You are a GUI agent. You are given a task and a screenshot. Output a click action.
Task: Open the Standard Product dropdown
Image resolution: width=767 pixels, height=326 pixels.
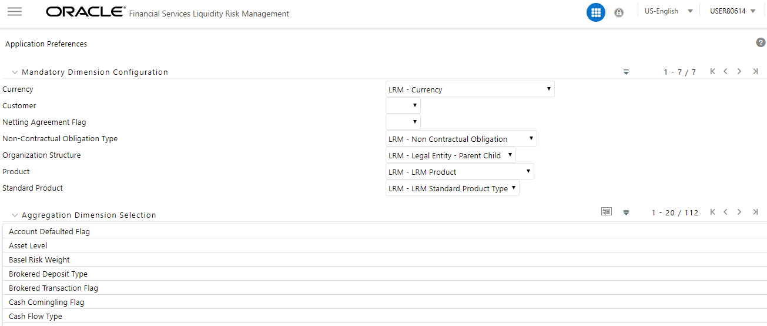pos(453,188)
